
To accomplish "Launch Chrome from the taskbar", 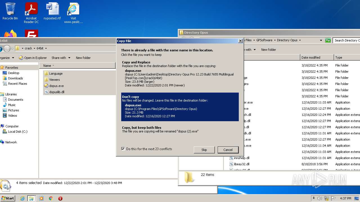I will point(51,198).
